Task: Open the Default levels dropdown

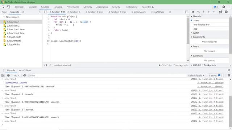Action: click(196, 75)
